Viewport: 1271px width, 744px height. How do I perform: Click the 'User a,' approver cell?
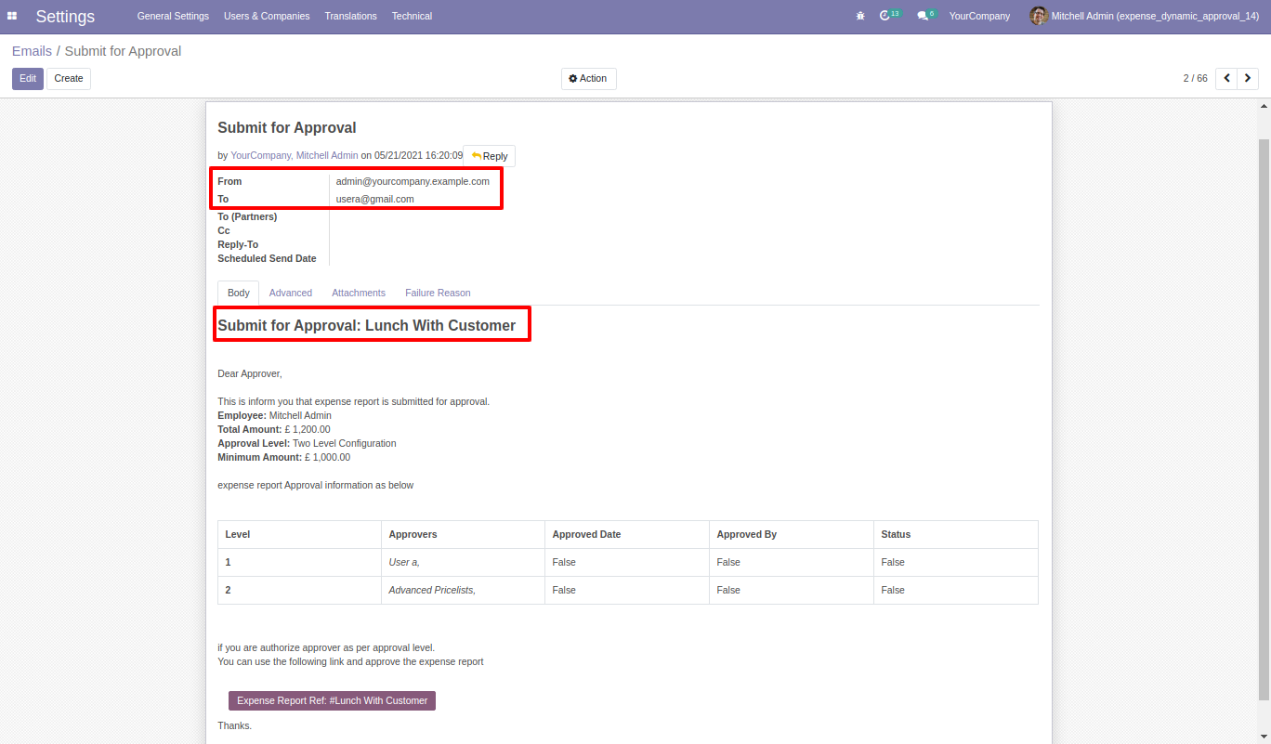(x=463, y=562)
